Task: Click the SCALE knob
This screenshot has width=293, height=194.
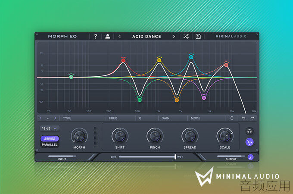Action: [x=225, y=136]
